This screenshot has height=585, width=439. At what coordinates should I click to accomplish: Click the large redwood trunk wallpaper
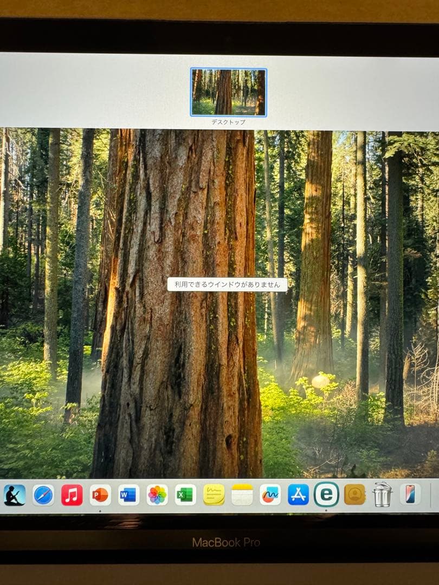point(179,379)
